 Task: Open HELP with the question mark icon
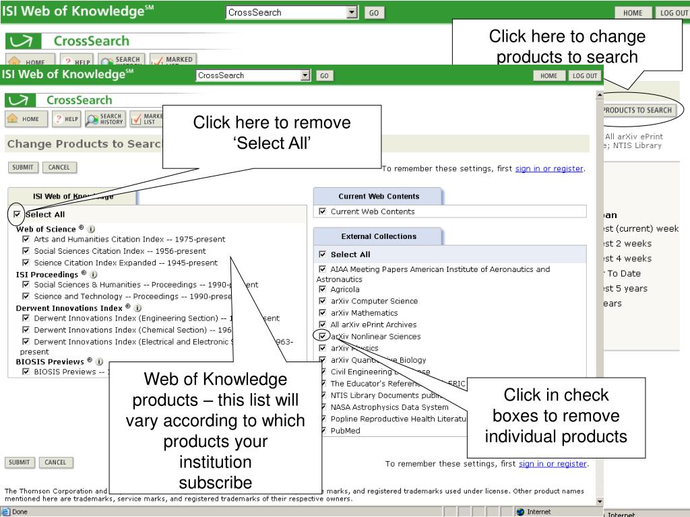[67, 118]
